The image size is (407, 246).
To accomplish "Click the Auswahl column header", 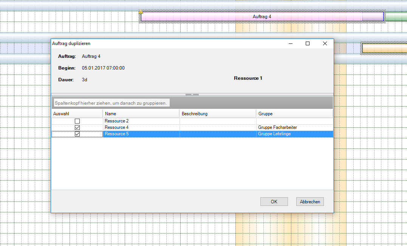I will click(77, 113).
